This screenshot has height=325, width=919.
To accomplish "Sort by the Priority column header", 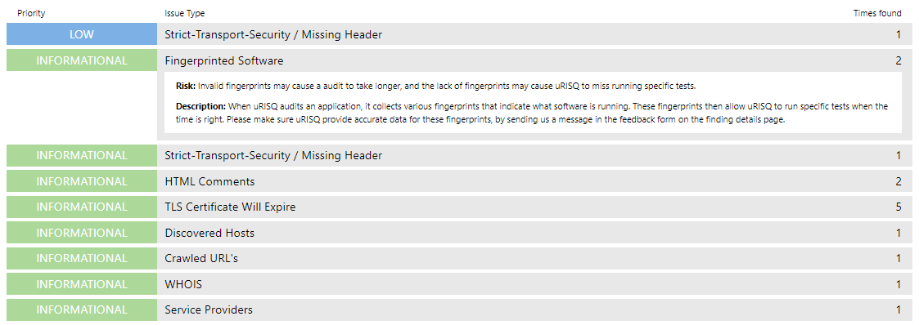I will coord(31,13).
